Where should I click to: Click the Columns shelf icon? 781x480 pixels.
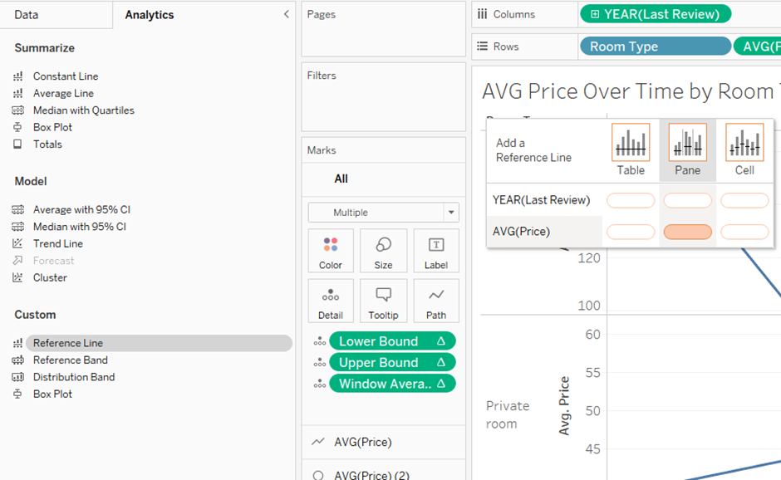482,14
